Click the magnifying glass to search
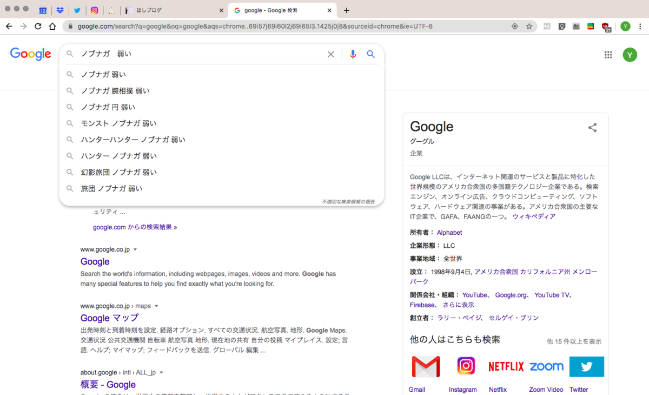 [x=370, y=54]
